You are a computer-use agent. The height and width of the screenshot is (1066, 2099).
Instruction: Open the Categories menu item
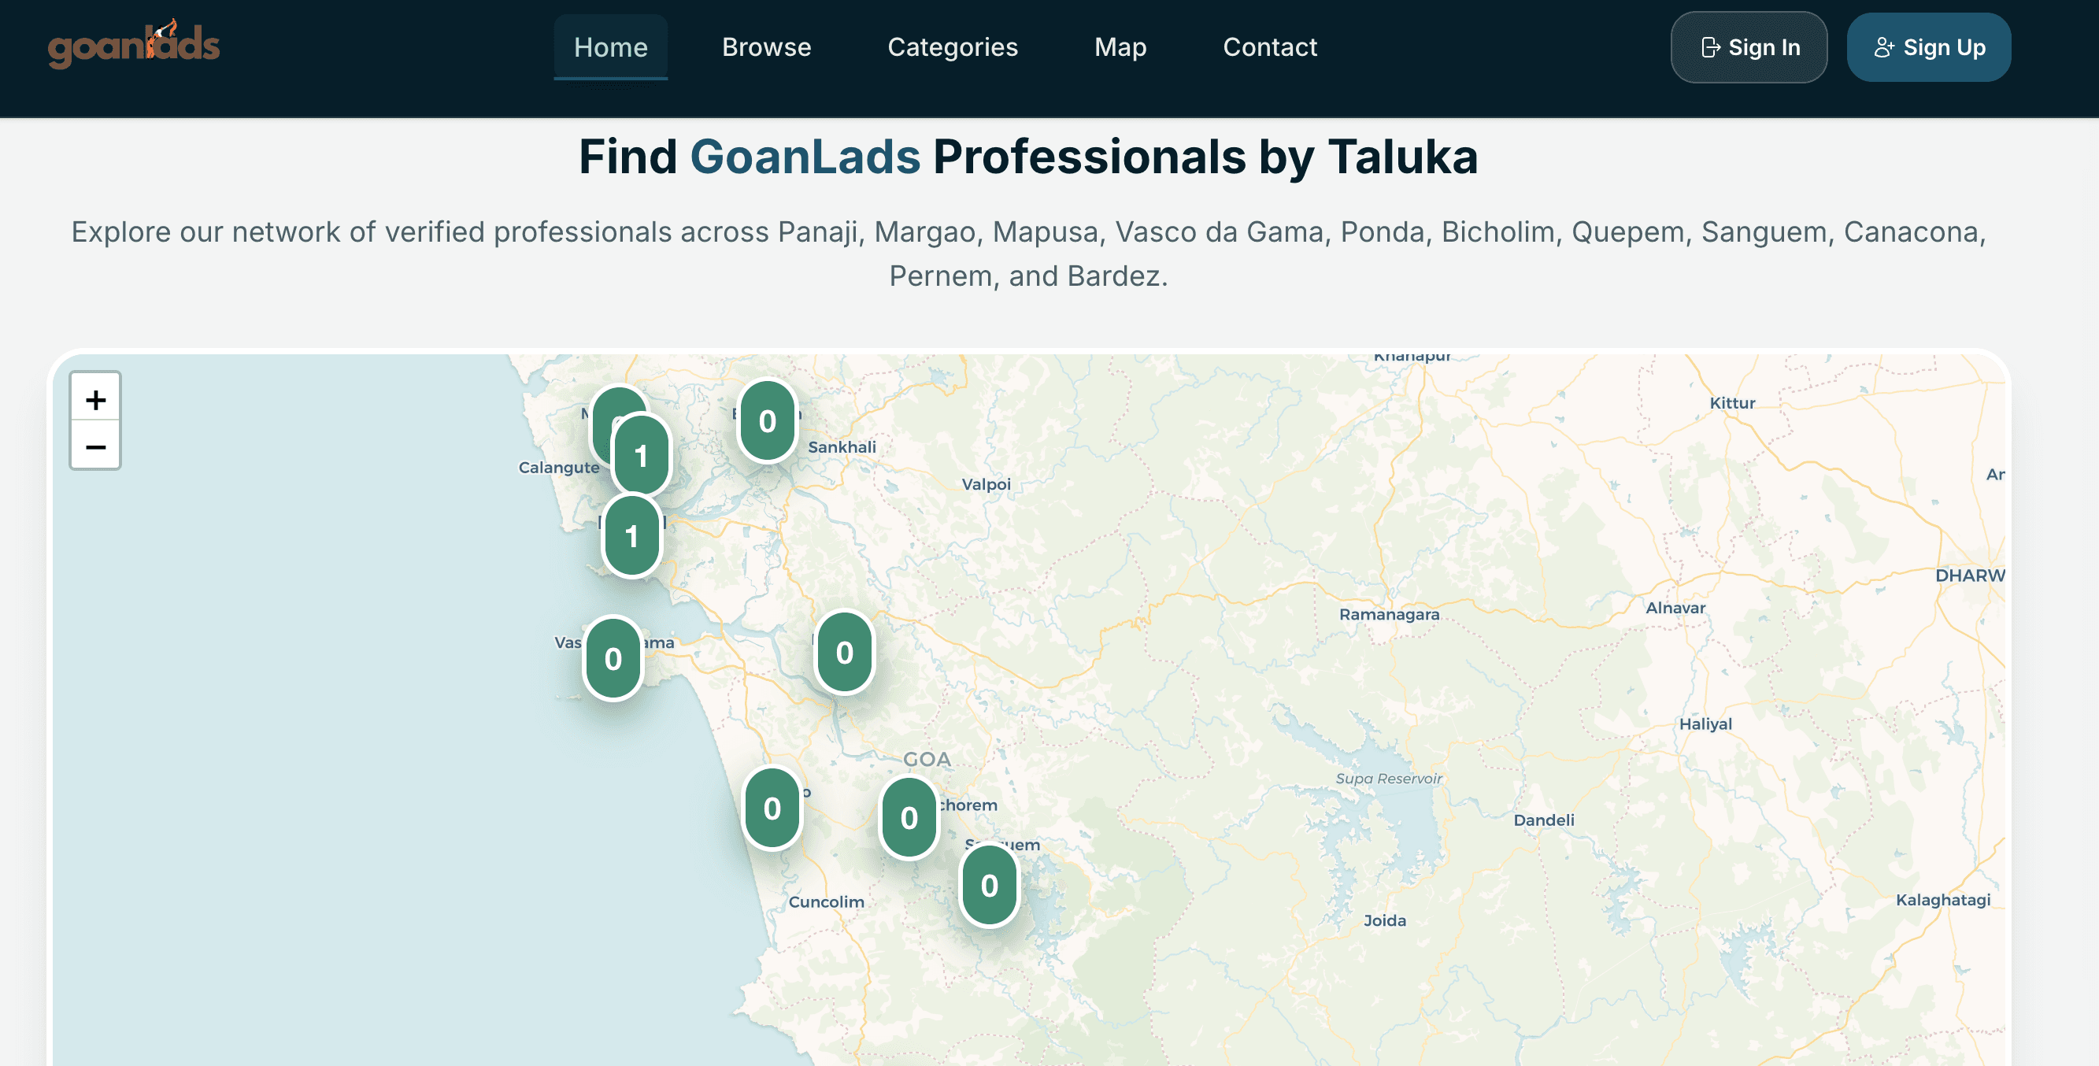pyautogui.click(x=953, y=47)
